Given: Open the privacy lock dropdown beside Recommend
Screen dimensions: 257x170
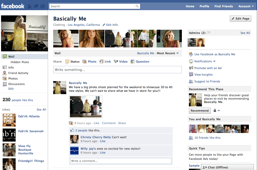Looking at the screenshot, I should (217, 111).
